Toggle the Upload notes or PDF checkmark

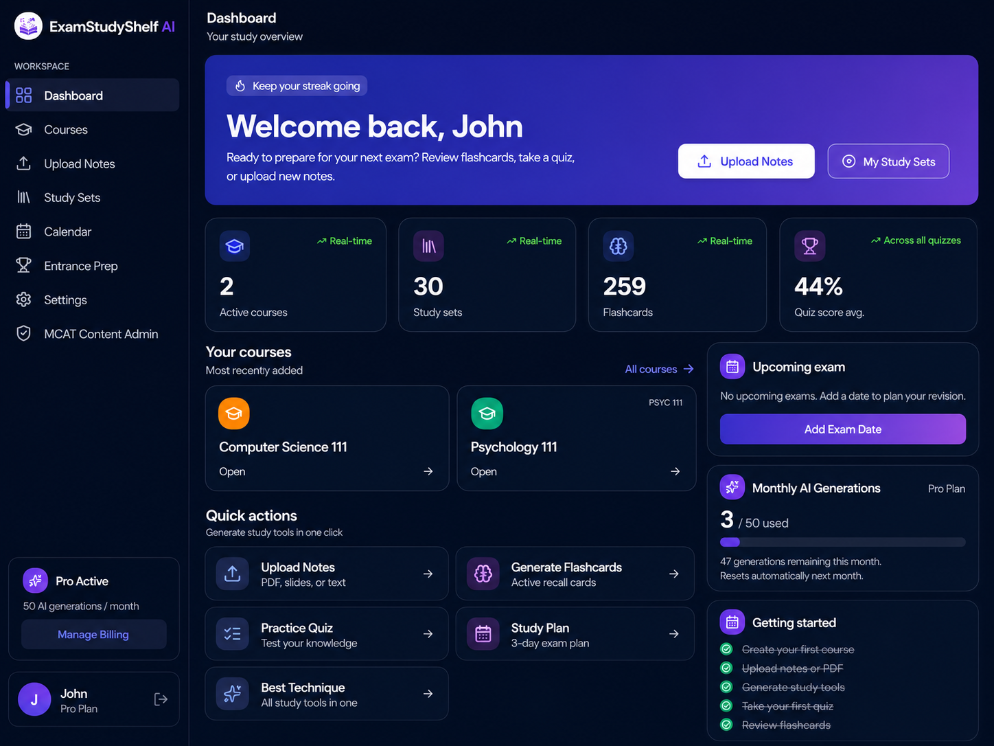tap(726, 668)
